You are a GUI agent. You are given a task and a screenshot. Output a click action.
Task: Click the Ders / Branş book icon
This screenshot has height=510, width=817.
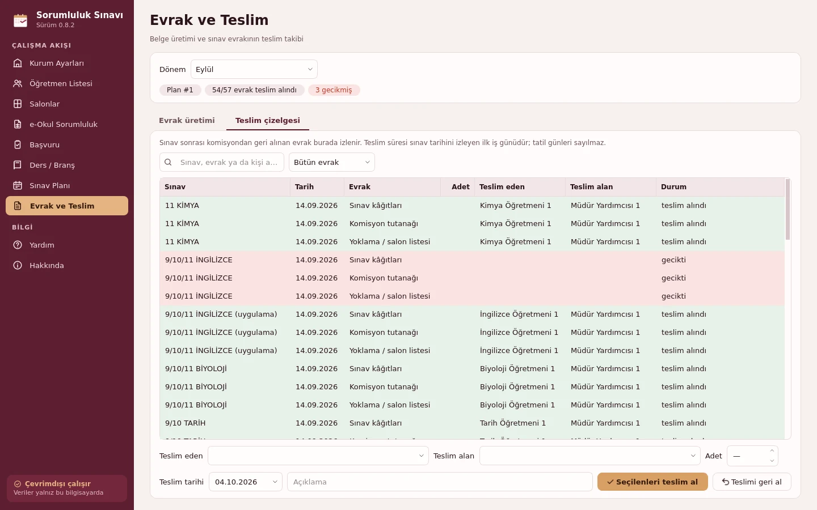18,165
